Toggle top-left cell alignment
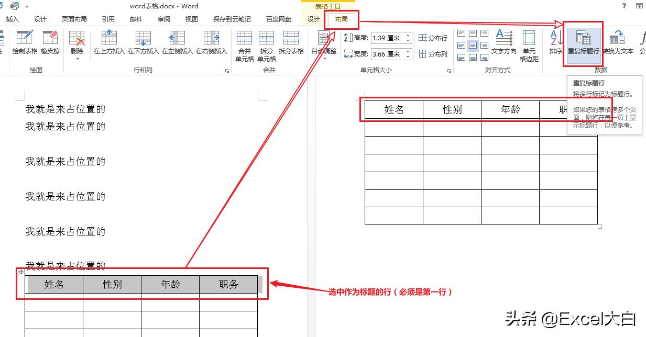Screen dimensions: 646x337 coord(461,32)
